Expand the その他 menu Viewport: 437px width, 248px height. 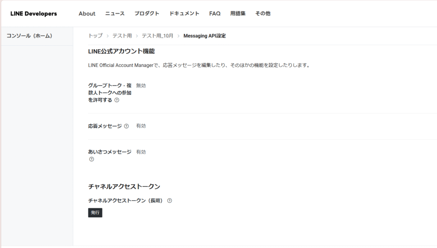click(263, 14)
